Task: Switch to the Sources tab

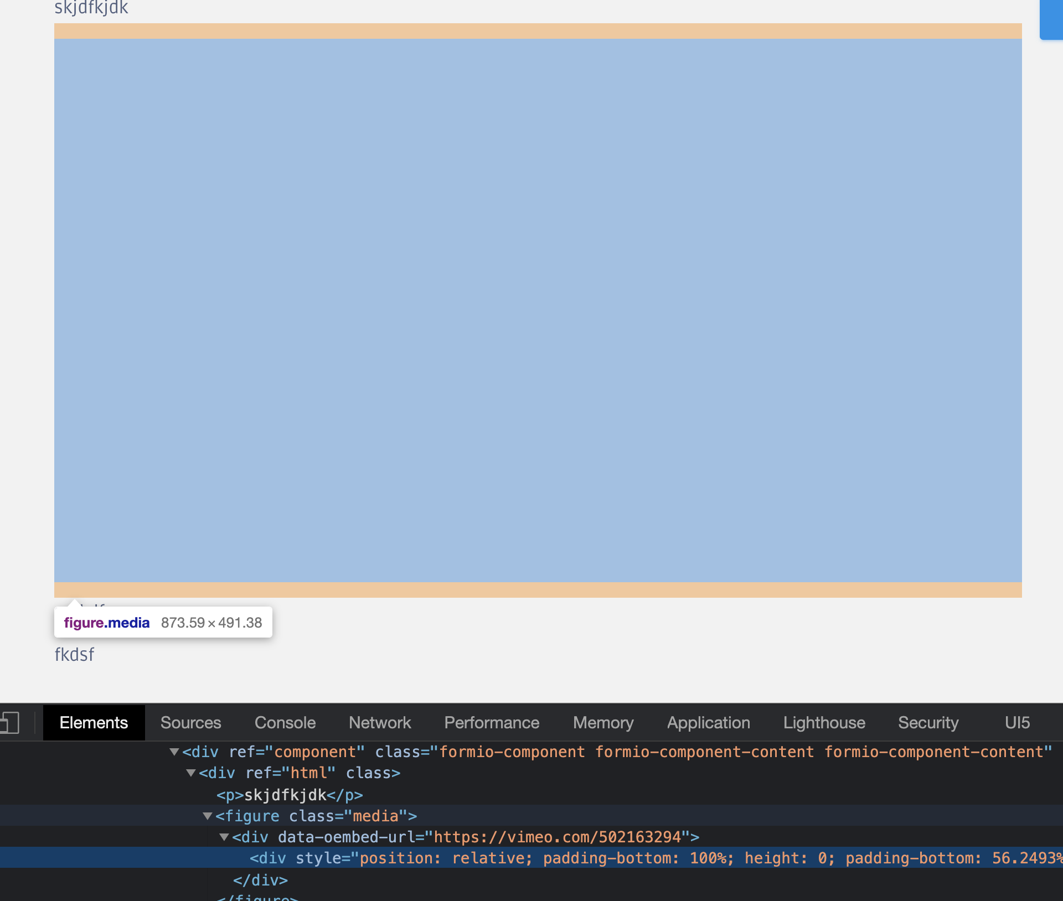Action: 190,722
